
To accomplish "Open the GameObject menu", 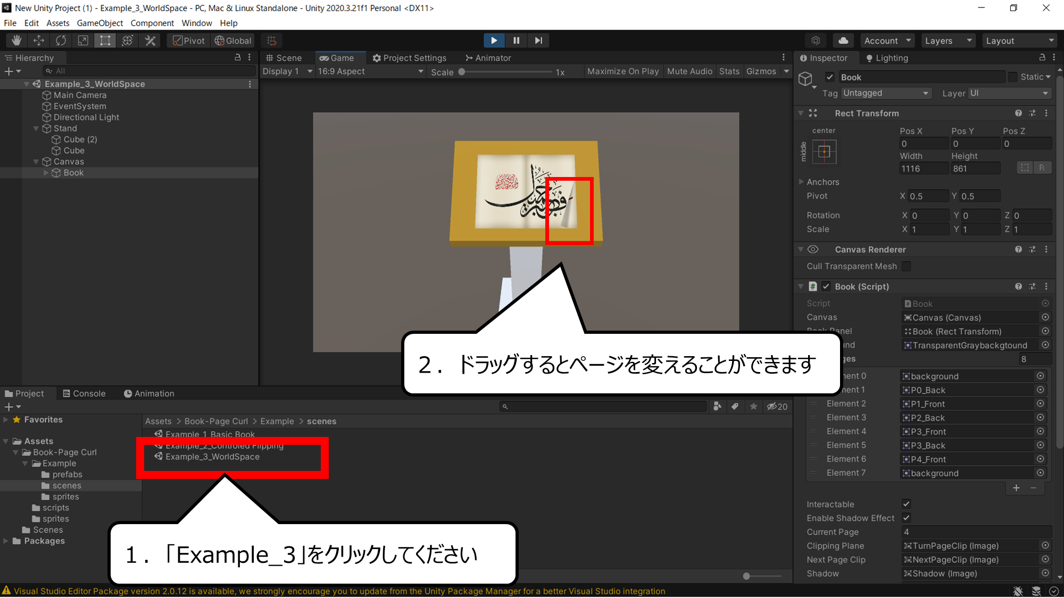I will coord(99,23).
